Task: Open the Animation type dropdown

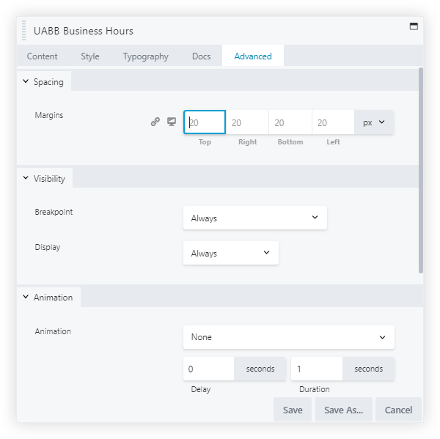Action: (x=288, y=337)
